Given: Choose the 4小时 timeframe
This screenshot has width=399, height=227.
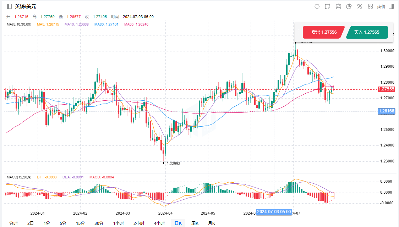Looking at the screenshot, I should (159, 223).
